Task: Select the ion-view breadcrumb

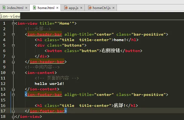Action: (10, 16)
